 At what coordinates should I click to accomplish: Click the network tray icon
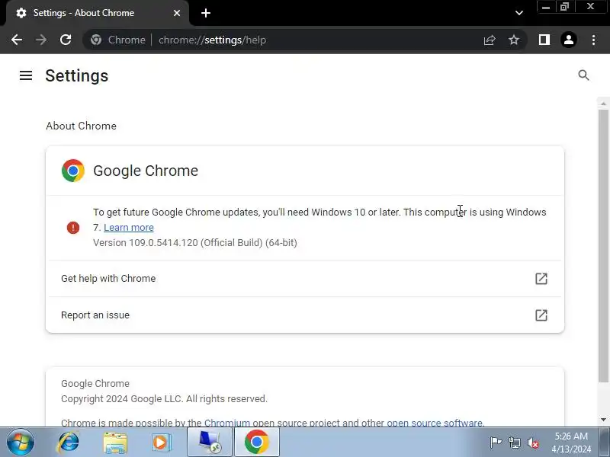(x=514, y=443)
